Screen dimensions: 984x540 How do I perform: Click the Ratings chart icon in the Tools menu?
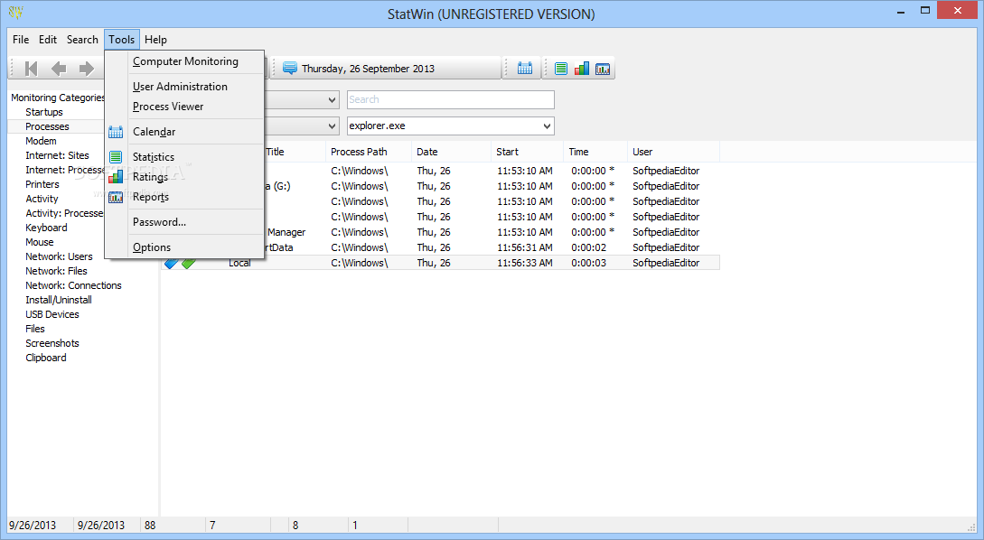(x=116, y=177)
